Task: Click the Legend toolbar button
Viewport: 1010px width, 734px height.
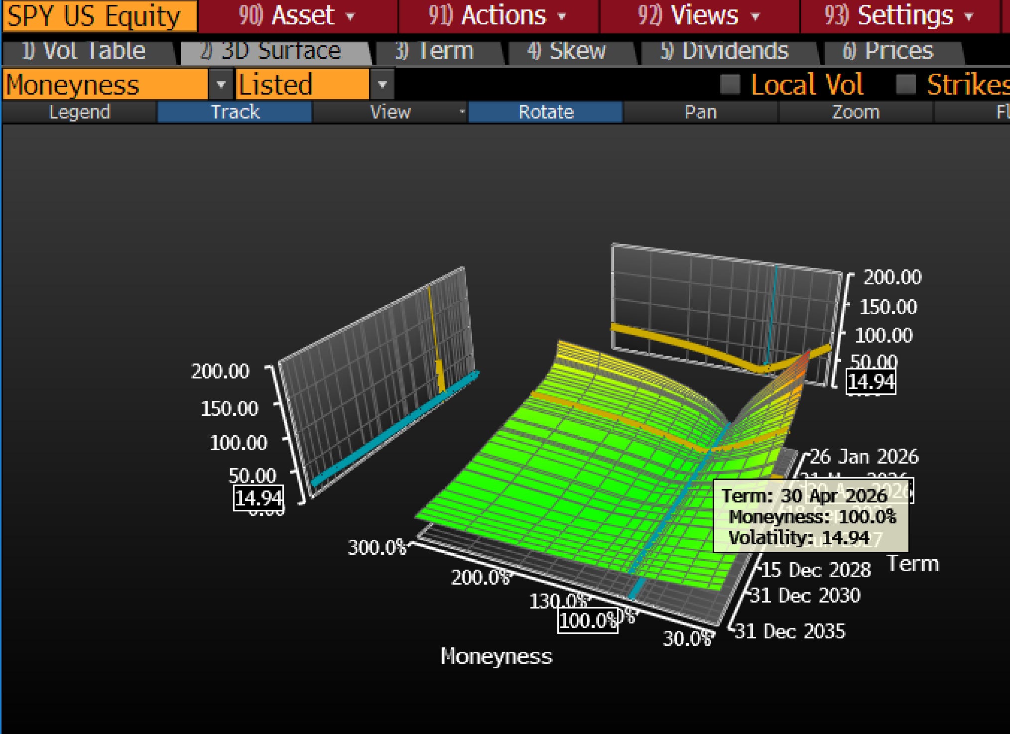Action: pos(80,112)
